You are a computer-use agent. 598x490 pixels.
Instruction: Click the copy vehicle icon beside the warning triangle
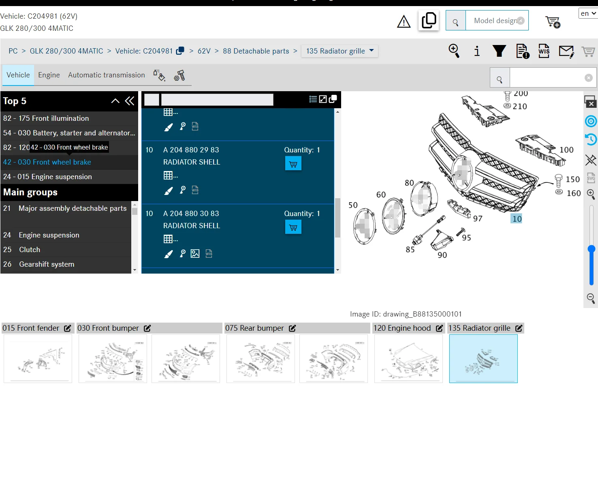[429, 21]
